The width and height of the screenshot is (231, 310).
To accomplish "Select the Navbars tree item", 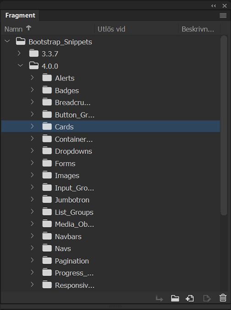I will (68, 237).
